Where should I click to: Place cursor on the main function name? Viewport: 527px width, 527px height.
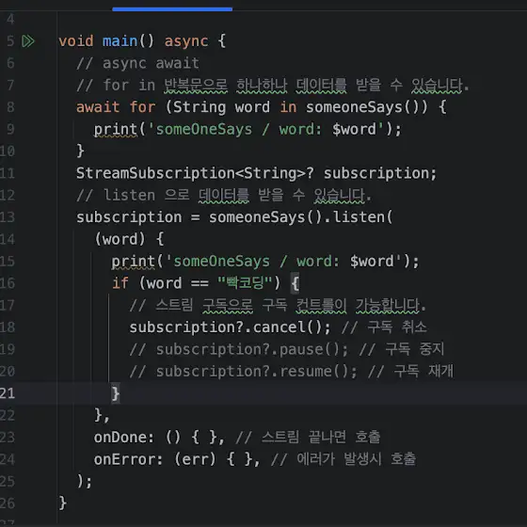tap(120, 41)
